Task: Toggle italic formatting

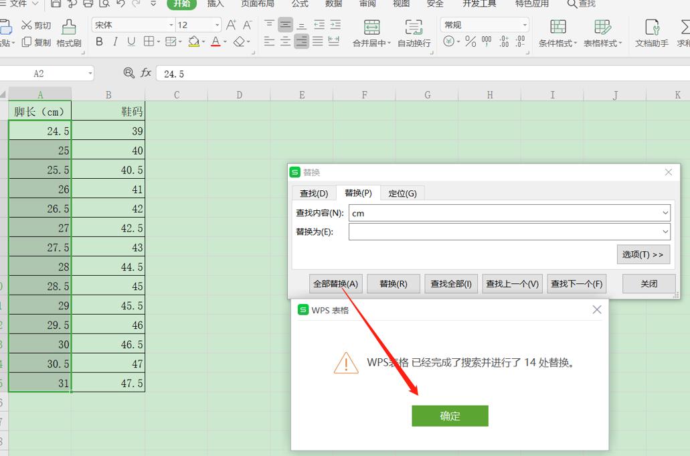Action: [114, 42]
